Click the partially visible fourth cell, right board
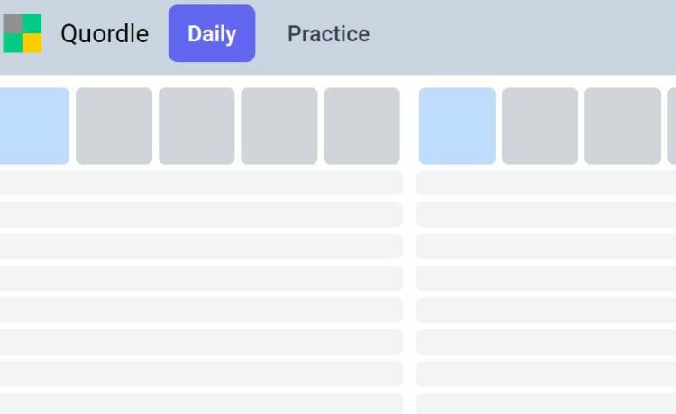Viewport: 676px width, 414px height. coord(671,126)
